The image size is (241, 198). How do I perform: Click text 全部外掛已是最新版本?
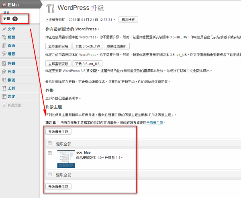coord(63,98)
